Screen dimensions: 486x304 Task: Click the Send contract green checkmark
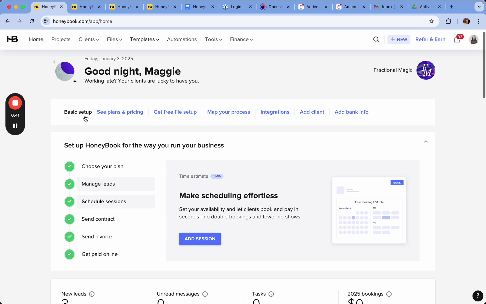click(x=69, y=219)
